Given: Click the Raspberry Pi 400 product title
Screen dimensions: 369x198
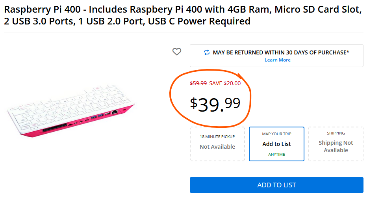Looking at the screenshot, I should point(182,16).
